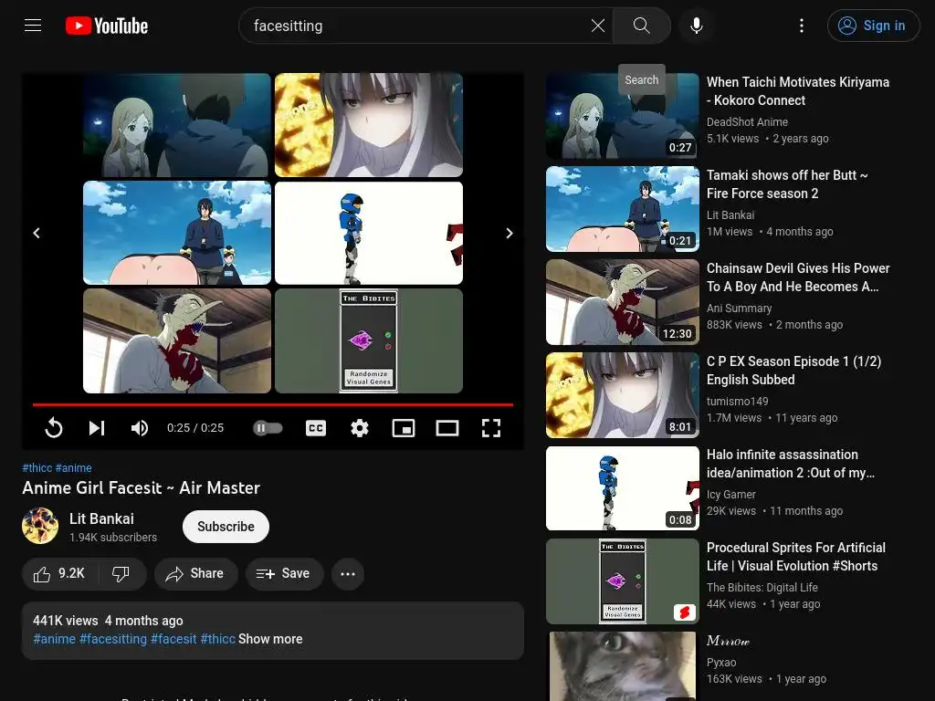935x701 pixels.
Task: Enable miniplayer mode
Action: coord(403,428)
